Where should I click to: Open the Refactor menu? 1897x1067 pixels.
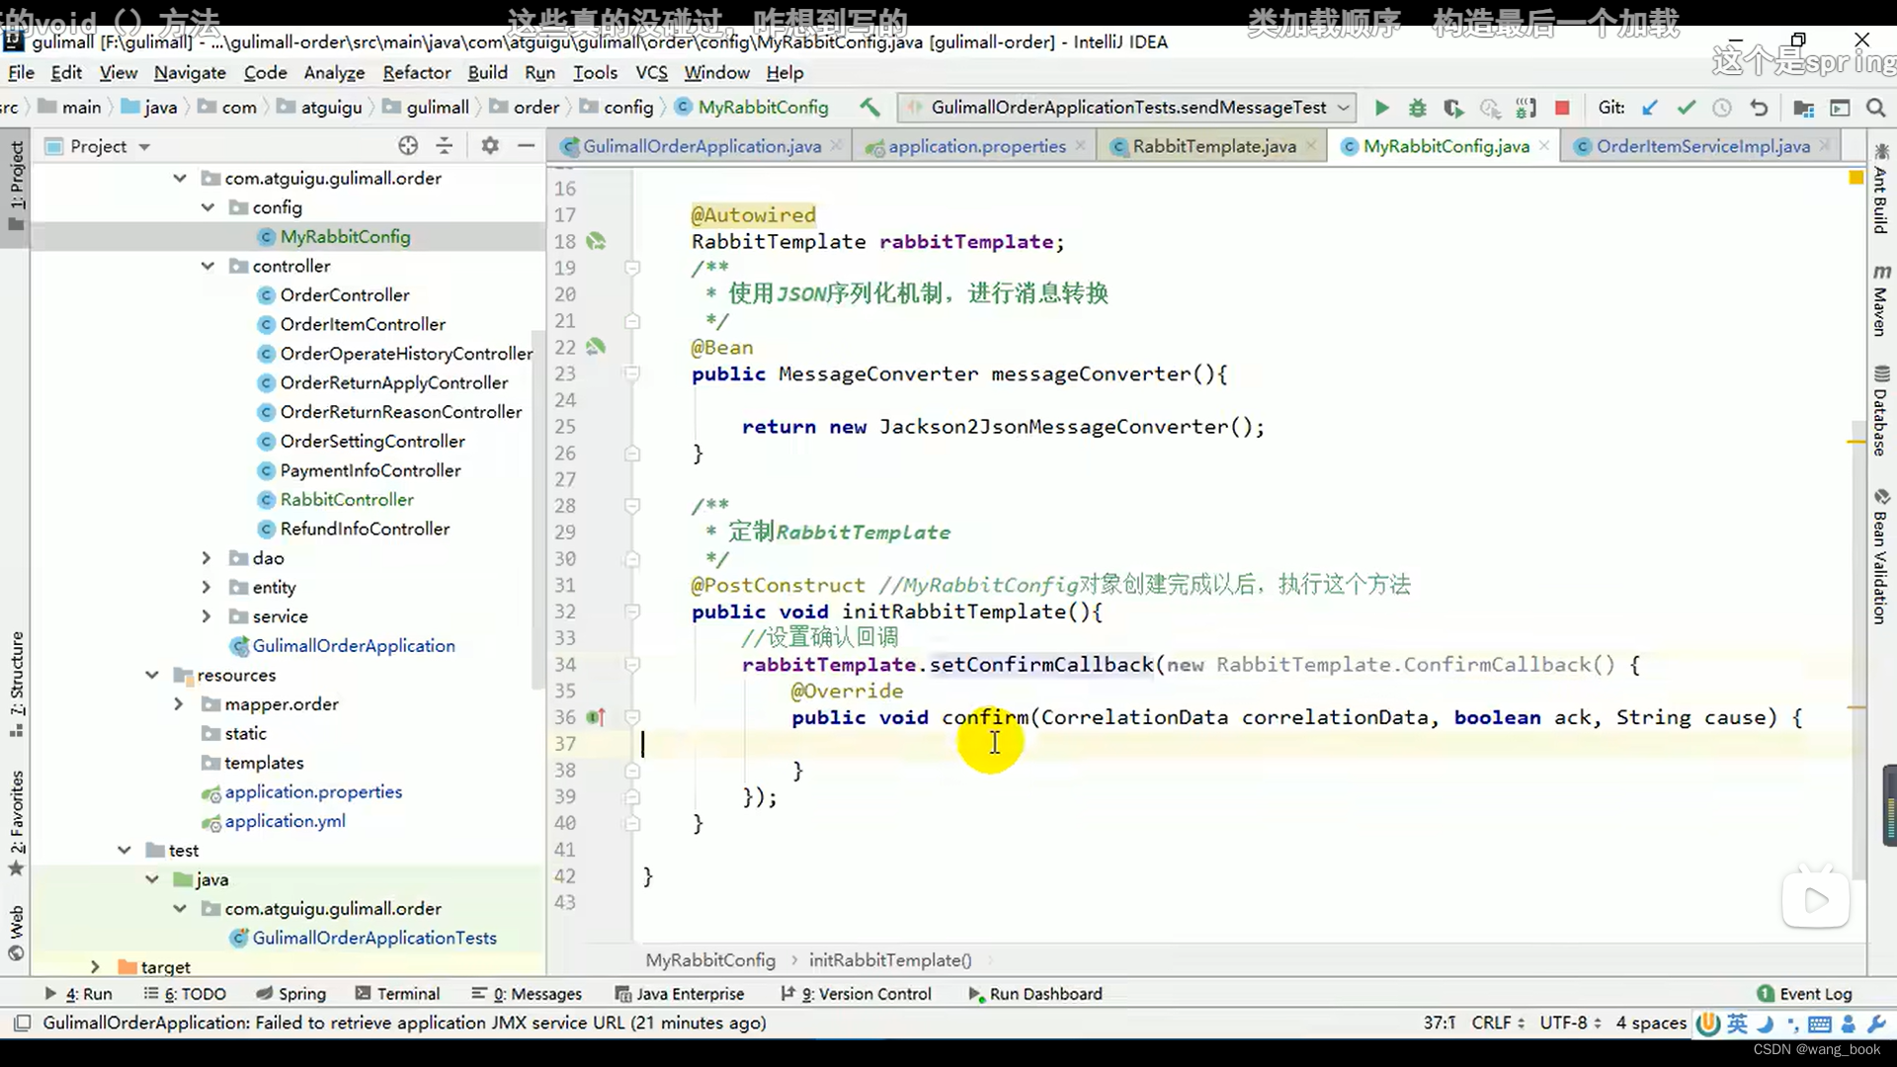point(417,72)
